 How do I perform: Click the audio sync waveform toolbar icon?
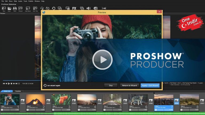tap(104, 8)
